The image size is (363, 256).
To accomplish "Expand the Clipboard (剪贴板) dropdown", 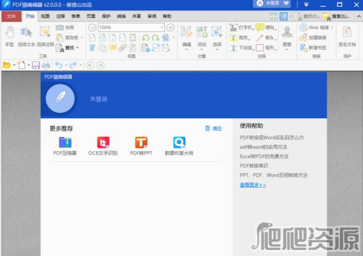I will [82, 38].
